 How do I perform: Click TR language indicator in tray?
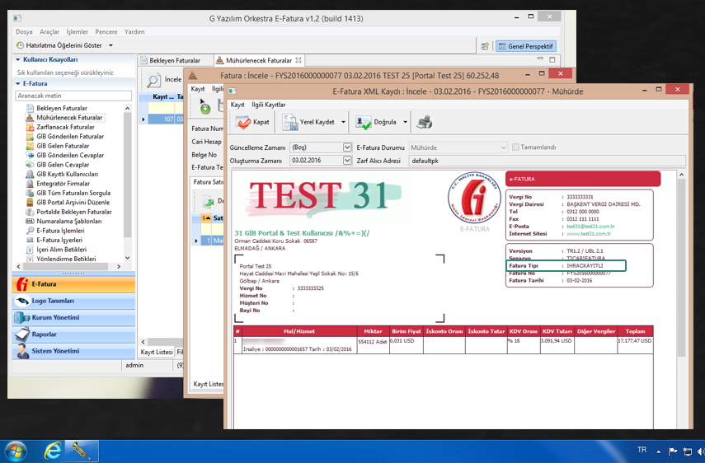(x=642, y=450)
